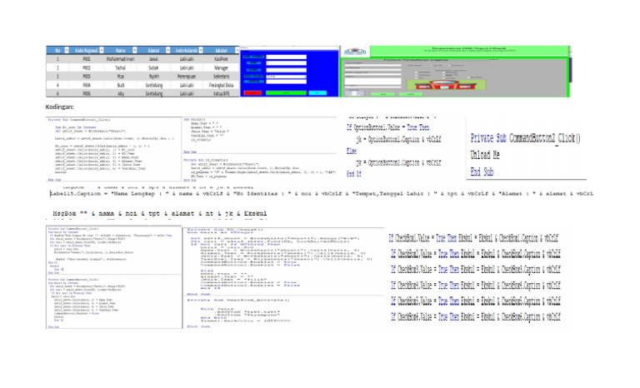Click the line "Private Sub CommandButton2_Click()"

pyautogui.click(x=525, y=138)
